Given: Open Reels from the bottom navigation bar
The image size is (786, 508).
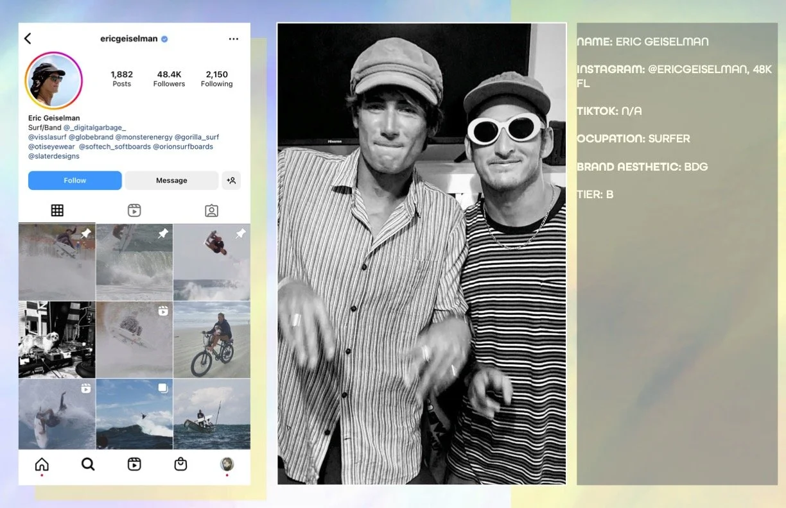Looking at the screenshot, I should click(x=134, y=464).
